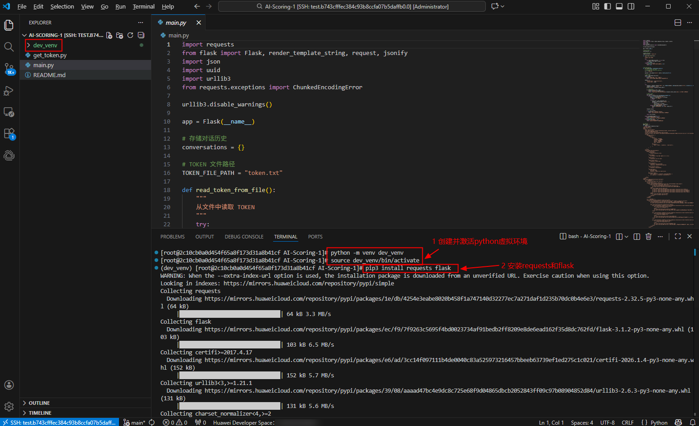
Task: Switch to PROBLEMS panel tab
Action: click(x=173, y=237)
